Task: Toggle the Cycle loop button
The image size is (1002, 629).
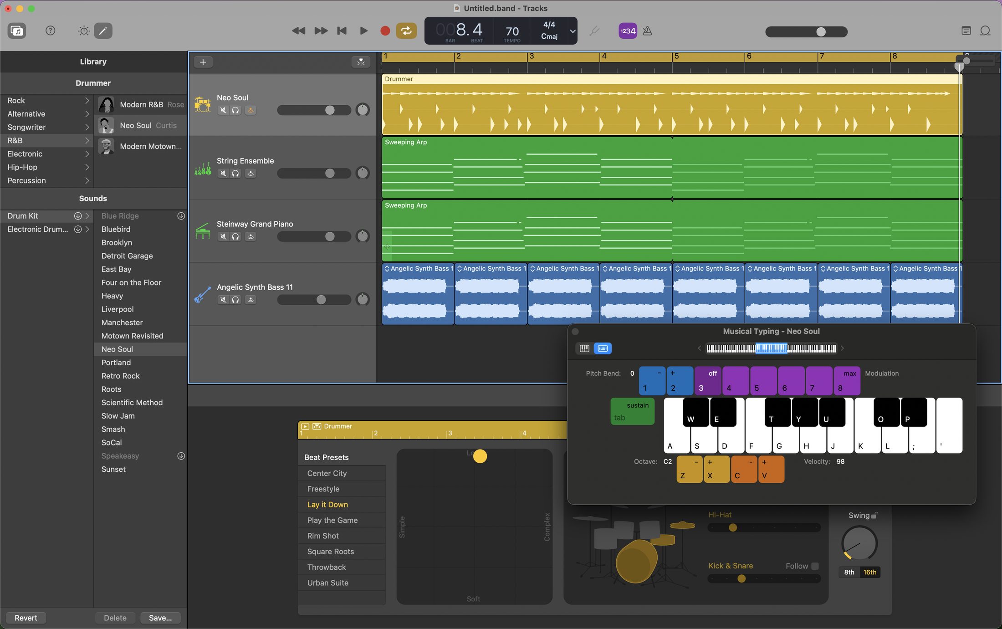Action: (406, 31)
